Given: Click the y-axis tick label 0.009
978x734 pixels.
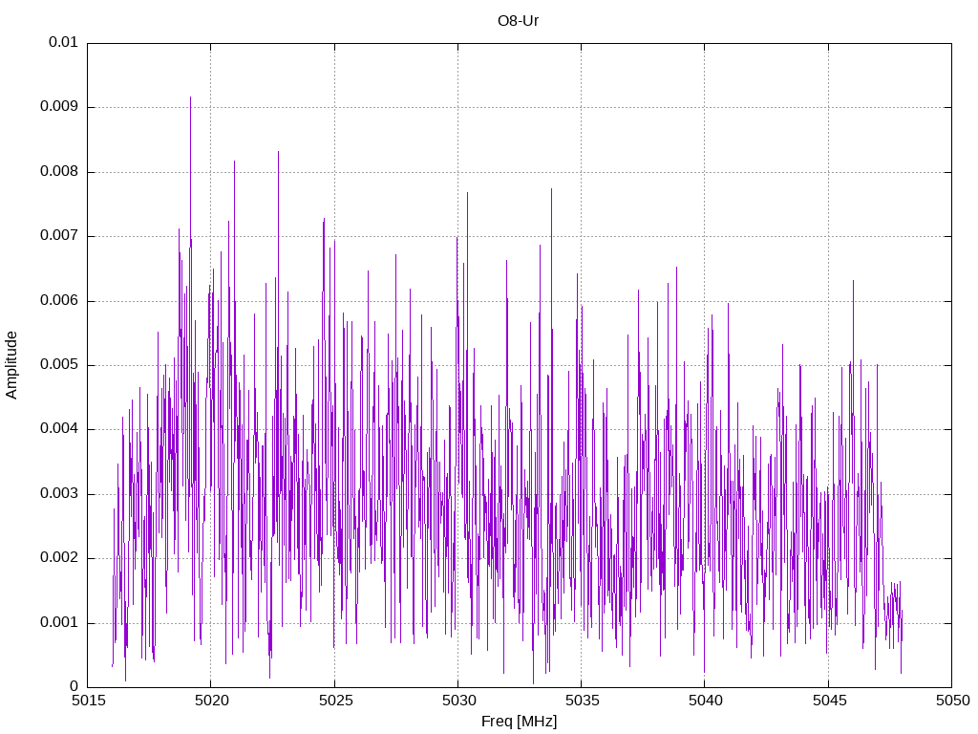Looking at the screenshot, I should (59, 107).
